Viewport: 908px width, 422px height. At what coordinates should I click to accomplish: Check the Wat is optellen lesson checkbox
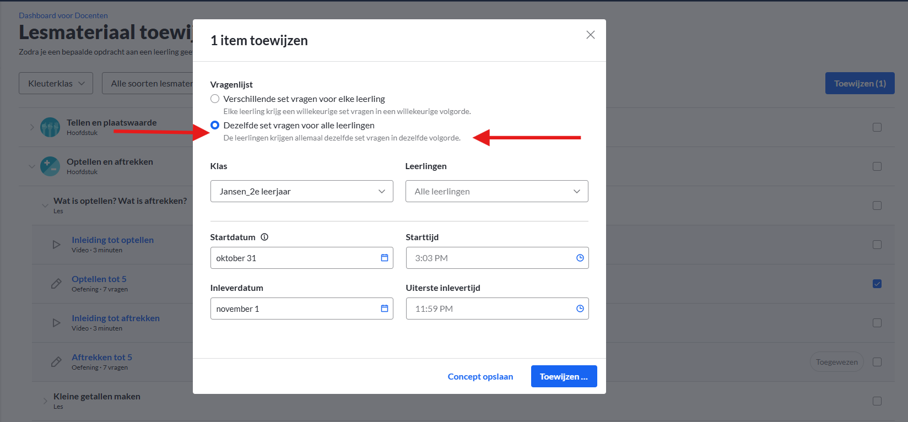click(877, 205)
